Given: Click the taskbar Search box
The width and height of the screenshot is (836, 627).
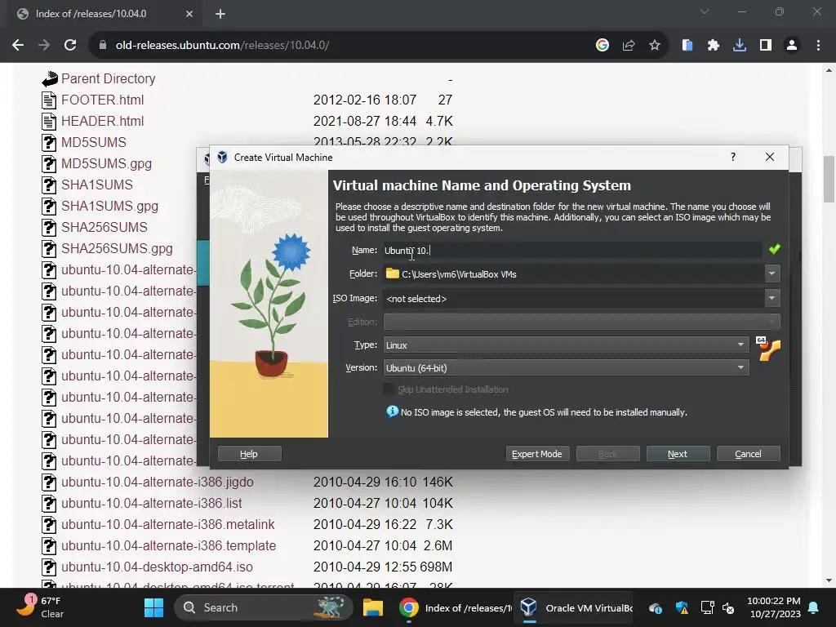Looking at the screenshot, I should click(264, 607).
